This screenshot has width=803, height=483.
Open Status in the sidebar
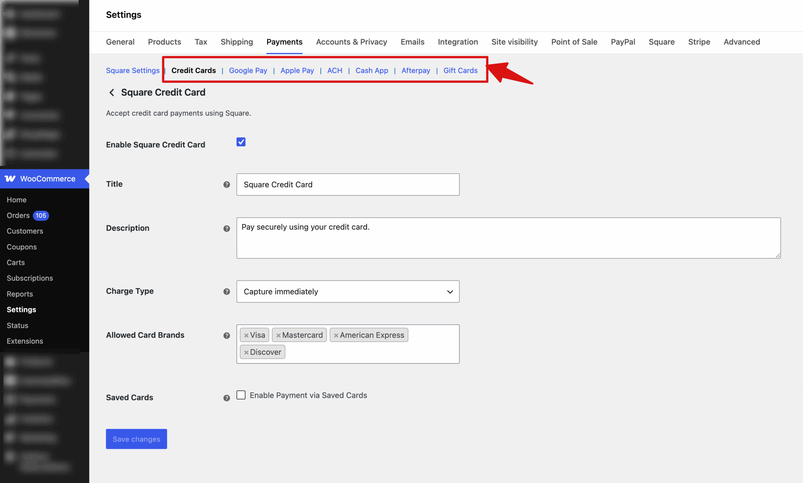point(17,325)
